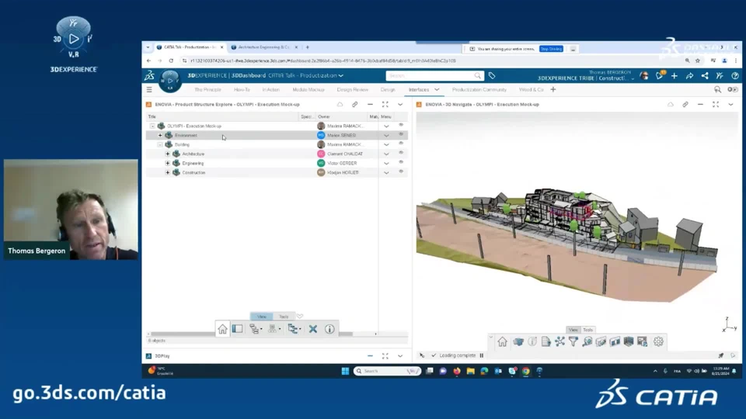Reload the browser page
Screen dimensions: 746x419
tap(171, 61)
